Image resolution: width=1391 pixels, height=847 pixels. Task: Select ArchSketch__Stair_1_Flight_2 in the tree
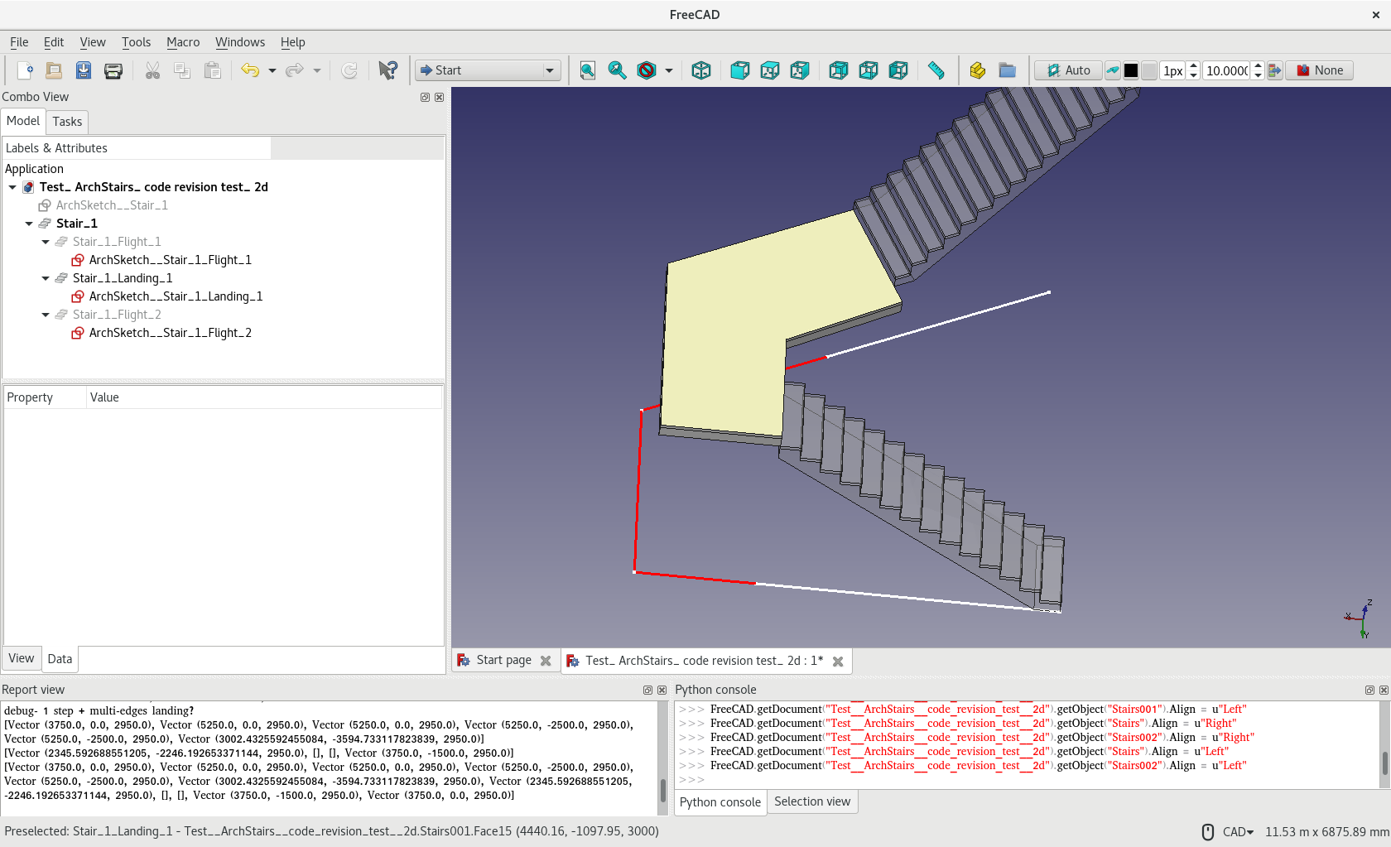[x=170, y=333]
